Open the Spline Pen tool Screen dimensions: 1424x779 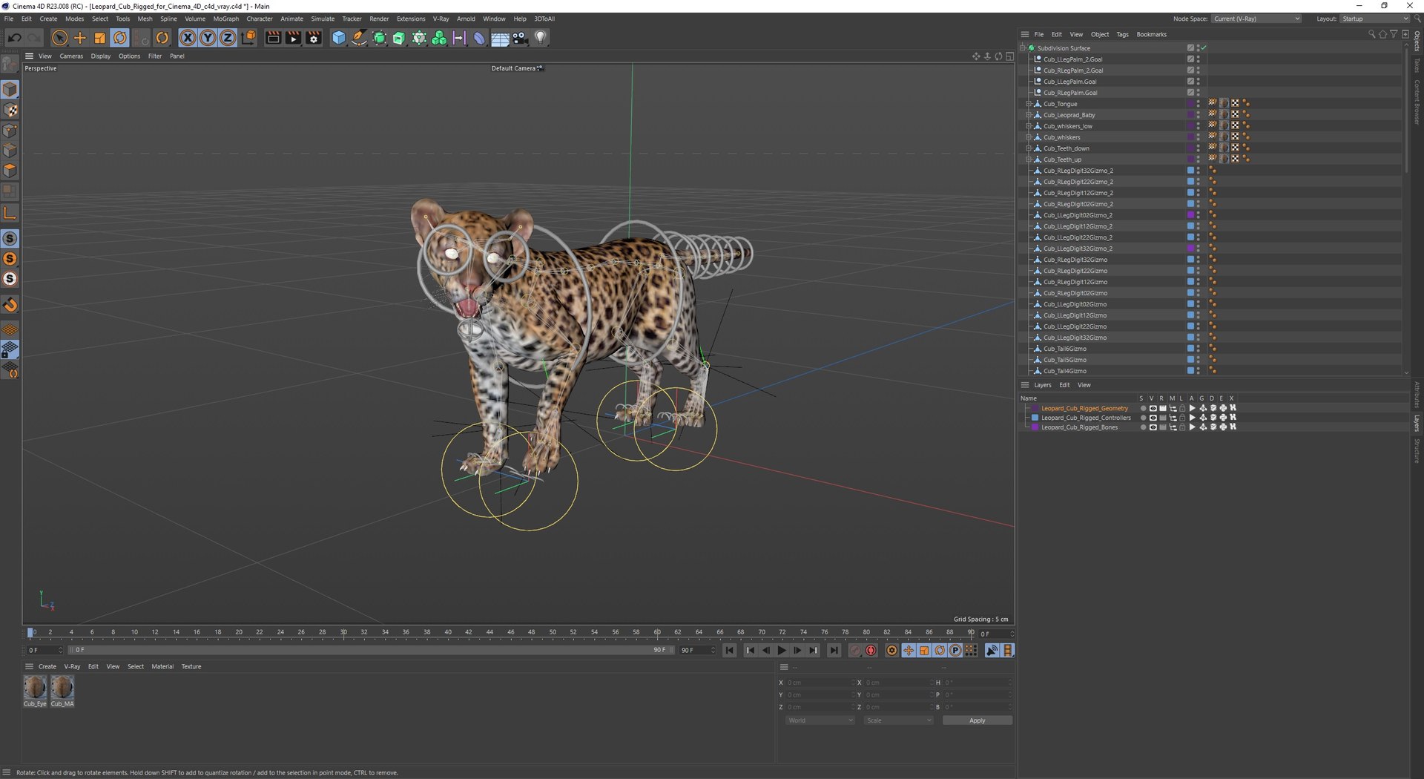click(x=359, y=38)
